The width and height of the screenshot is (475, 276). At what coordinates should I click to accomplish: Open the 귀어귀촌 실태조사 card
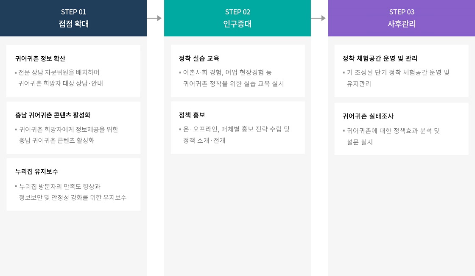pos(401,129)
